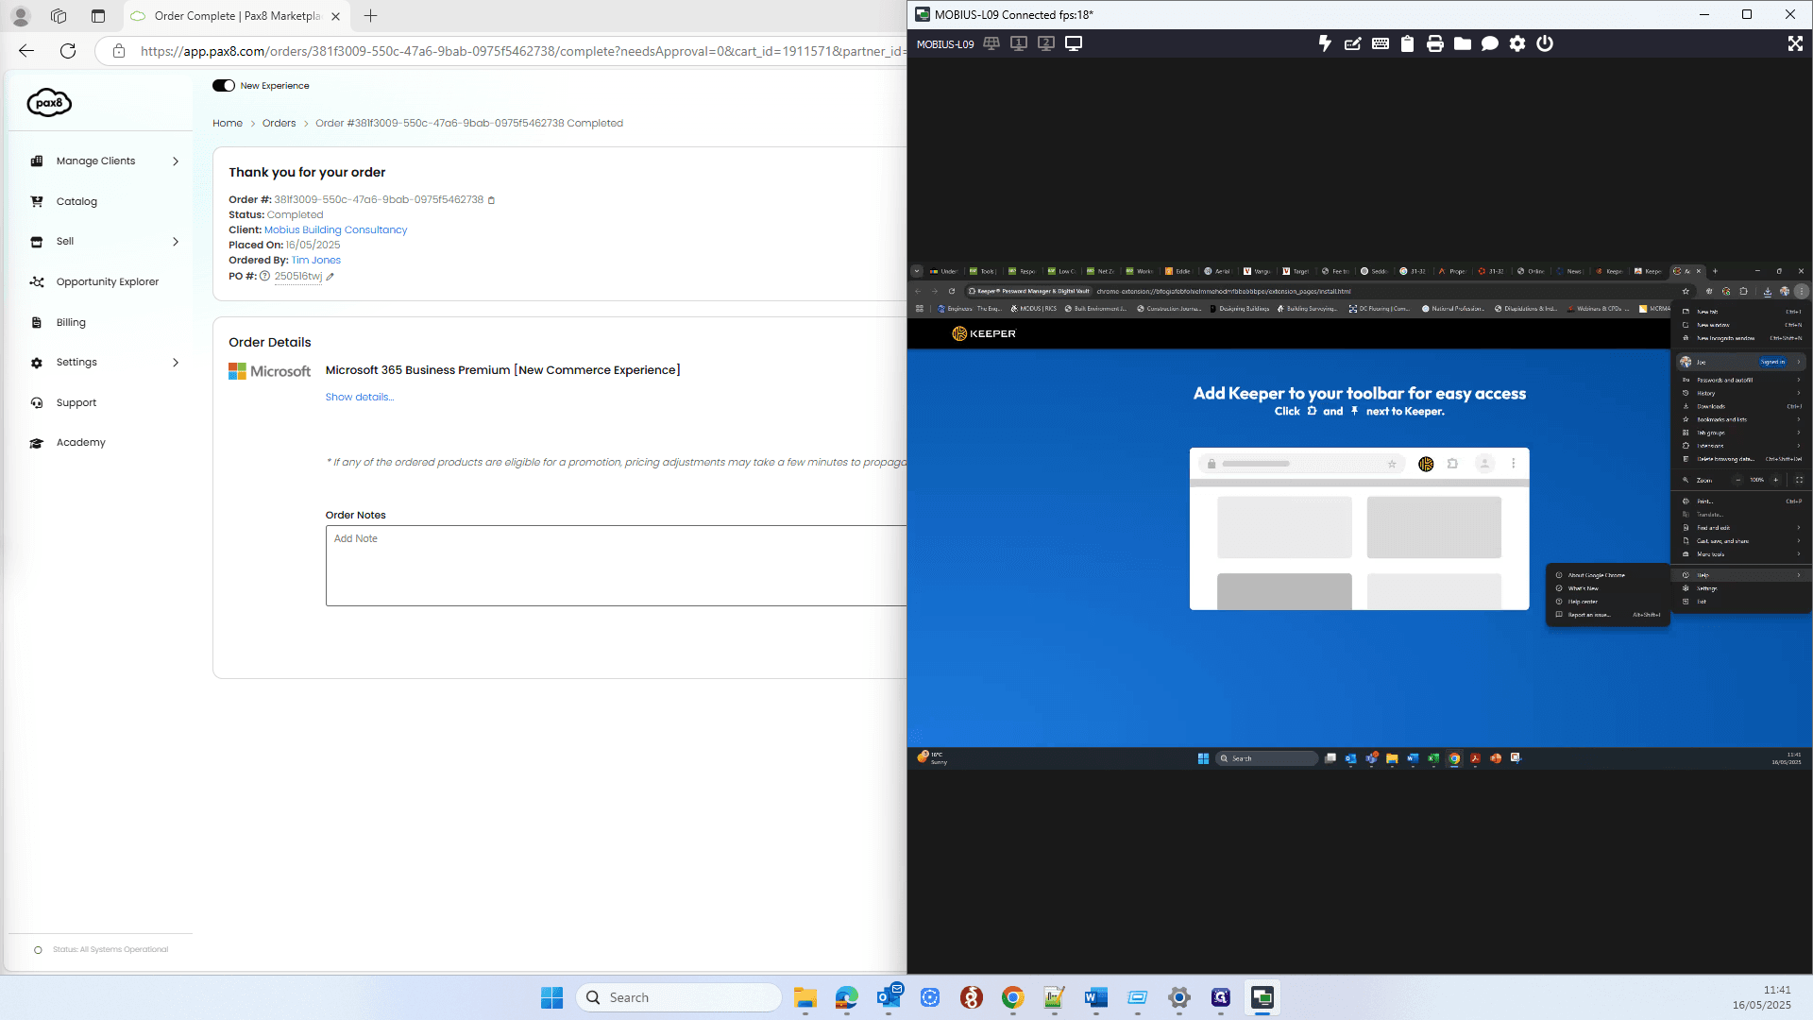Select monitor 2 in remote session toolbar
Image resolution: width=1813 pixels, height=1020 pixels.
point(1046,43)
